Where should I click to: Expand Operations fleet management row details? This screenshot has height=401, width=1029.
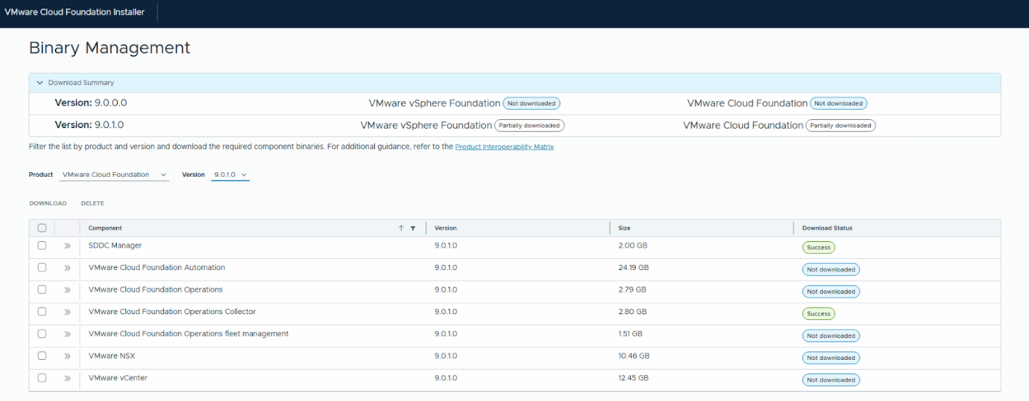click(x=67, y=334)
